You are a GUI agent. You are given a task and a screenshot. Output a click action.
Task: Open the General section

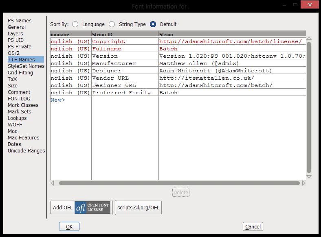pos(17,27)
